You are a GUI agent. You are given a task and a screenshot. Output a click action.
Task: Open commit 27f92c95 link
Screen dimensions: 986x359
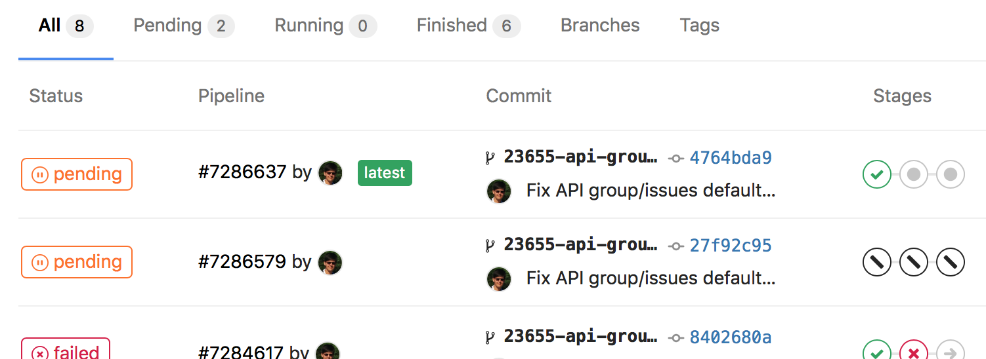pyautogui.click(x=730, y=246)
